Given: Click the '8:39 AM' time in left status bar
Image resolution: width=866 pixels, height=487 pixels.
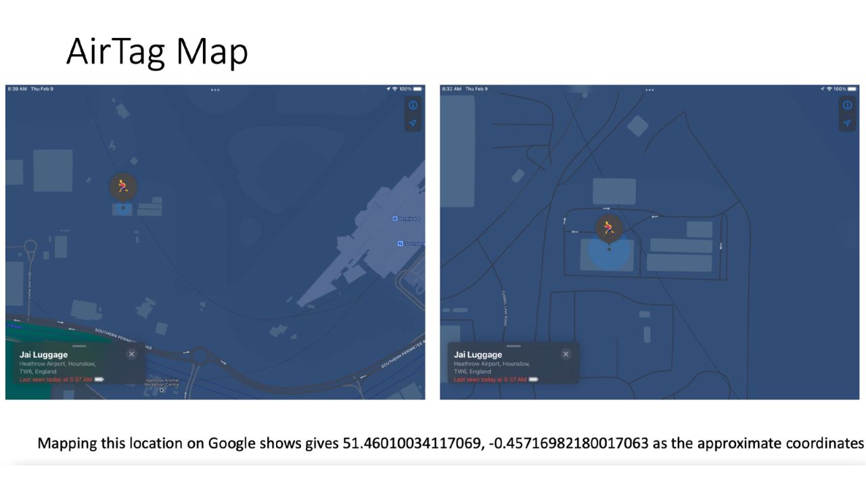Looking at the screenshot, I should 18,89.
